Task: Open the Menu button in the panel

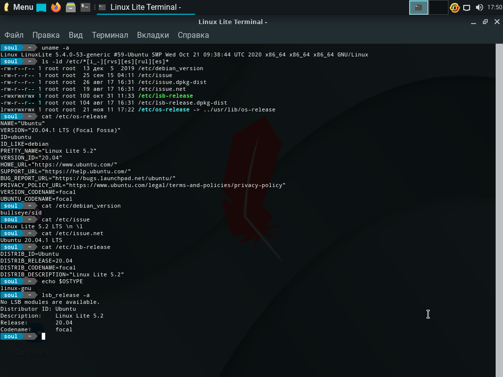Action: [x=18, y=7]
